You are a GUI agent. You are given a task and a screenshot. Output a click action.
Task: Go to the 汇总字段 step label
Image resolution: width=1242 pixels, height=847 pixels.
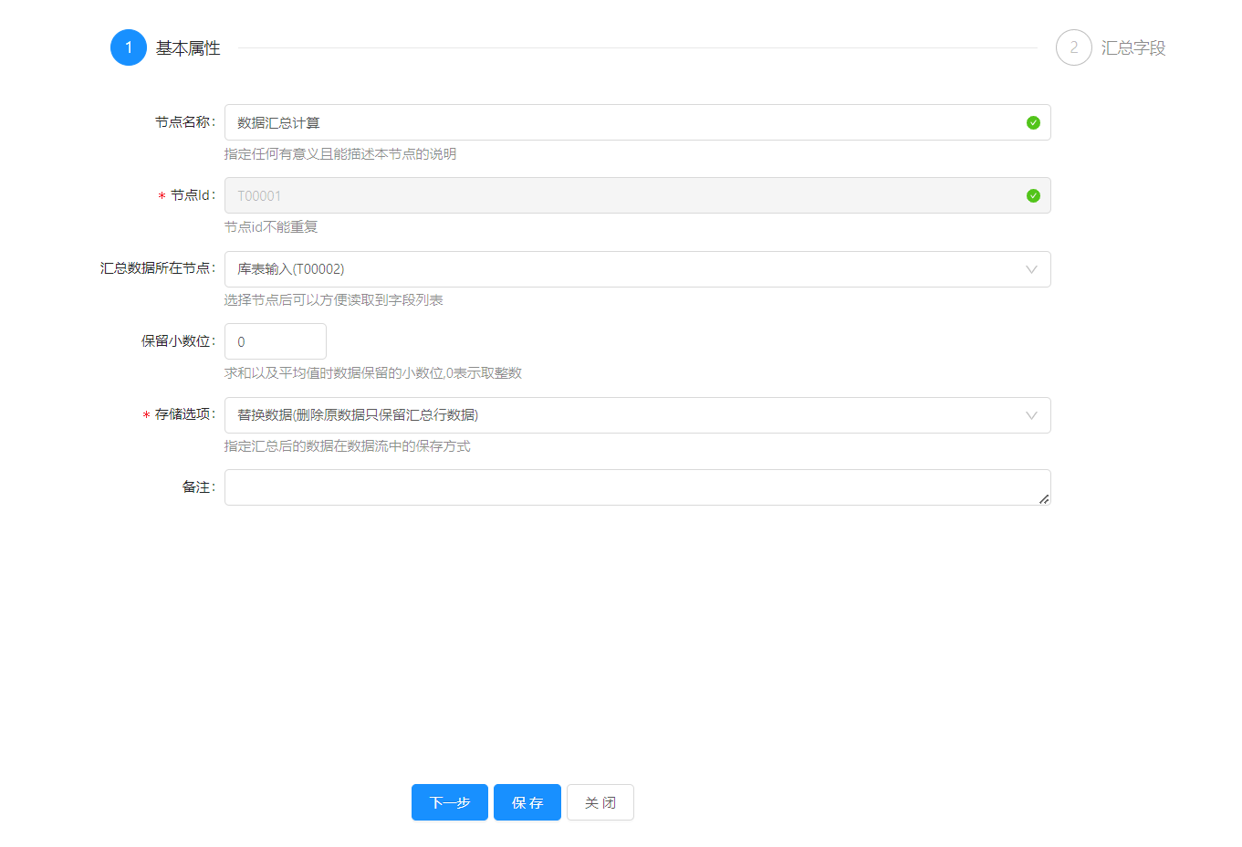pos(1132,48)
